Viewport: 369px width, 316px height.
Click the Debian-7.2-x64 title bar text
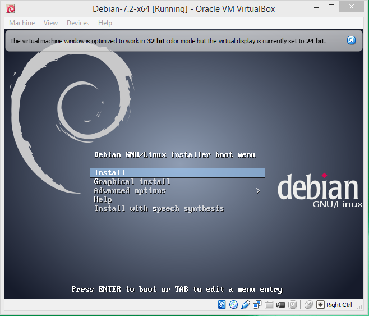point(183,9)
